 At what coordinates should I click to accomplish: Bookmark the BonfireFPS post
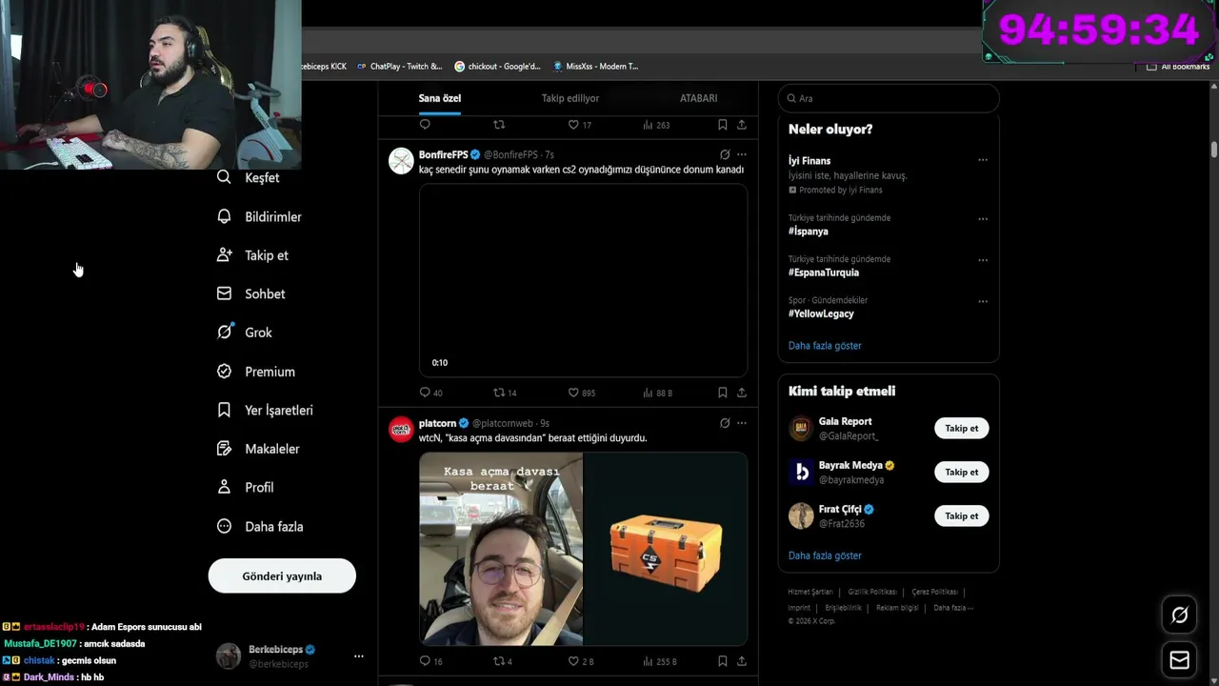722,393
